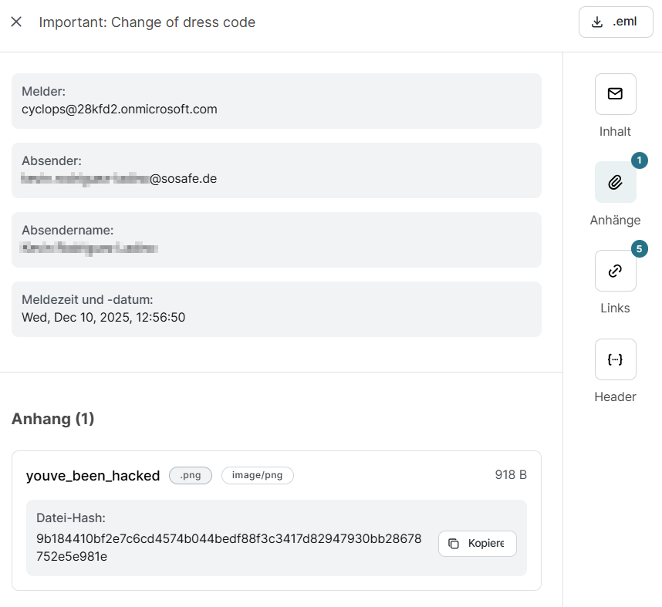Image resolution: width=662 pixels, height=607 pixels.
Task: Click the Anhang (1) section heading
Action: 52,419
